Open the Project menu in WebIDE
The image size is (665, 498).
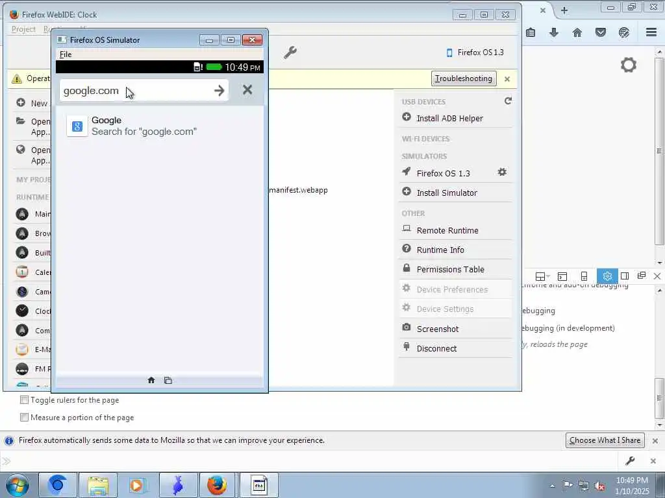(x=23, y=29)
